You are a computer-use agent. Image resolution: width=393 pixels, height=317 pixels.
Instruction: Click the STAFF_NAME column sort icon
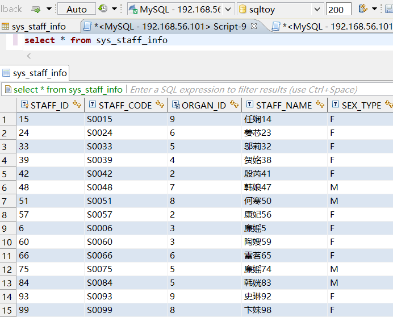320,105
